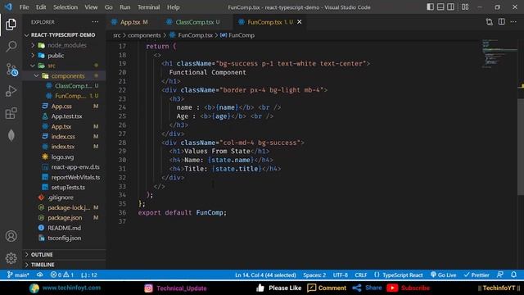Screen dimensions: 524x295
Task: Click the main branch indicator in status bar
Action: pos(18,275)
